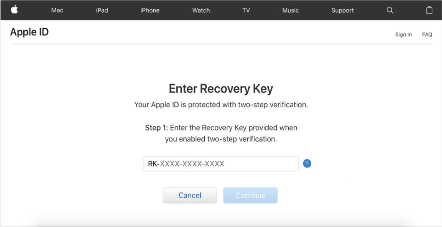
Task: Go to the Support page
Action: (x=342, y=10)
